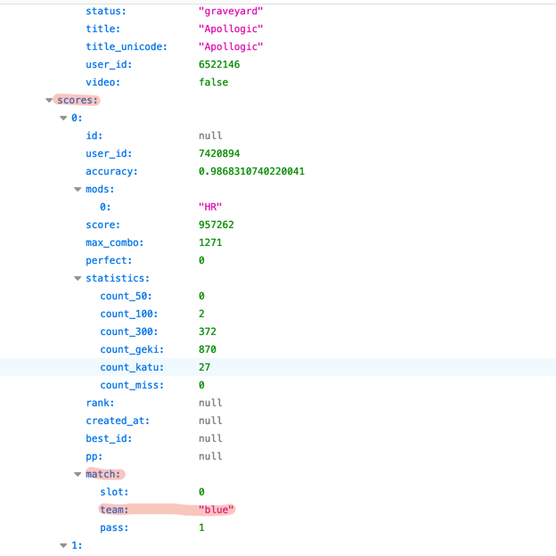The width and height of the screenshot is (556, 556).
Task: Click the created_at key
Action: pyautogui.click(x=118, y=421)
